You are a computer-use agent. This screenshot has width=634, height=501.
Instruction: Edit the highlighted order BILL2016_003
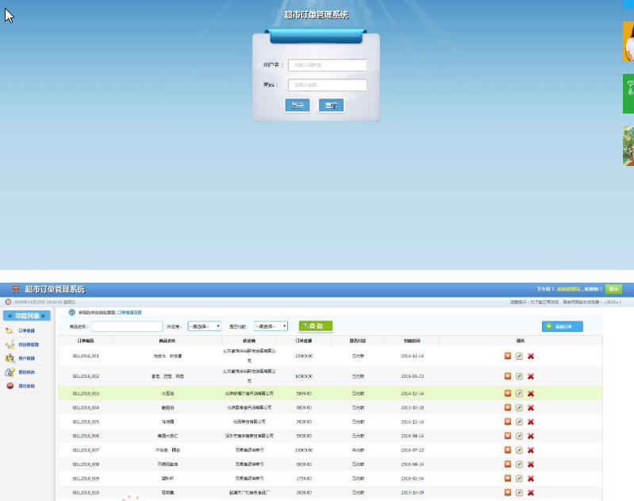tap(519, 393)
